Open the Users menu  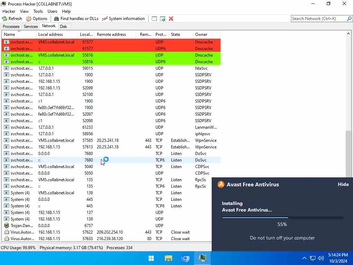[x=52, y=11]
